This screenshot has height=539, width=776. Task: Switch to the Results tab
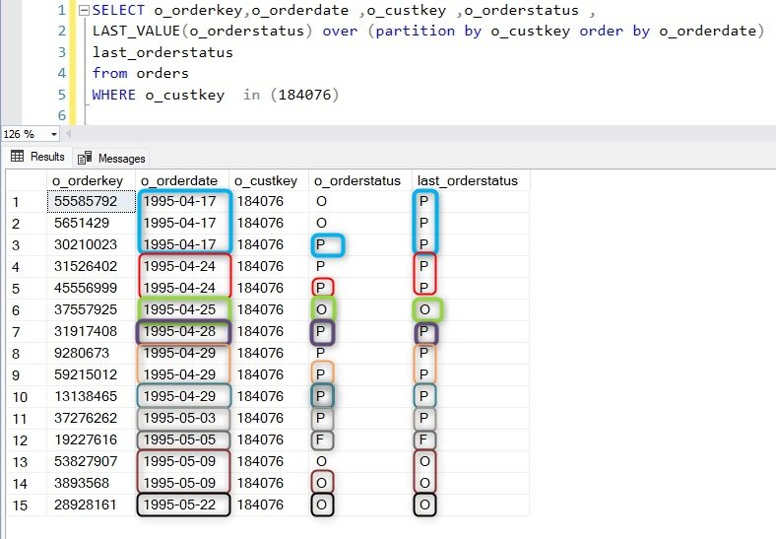(x=37, y=157)
